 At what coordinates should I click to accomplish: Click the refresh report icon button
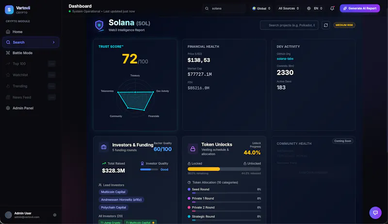pyautogui.click(x=325, y=25)
